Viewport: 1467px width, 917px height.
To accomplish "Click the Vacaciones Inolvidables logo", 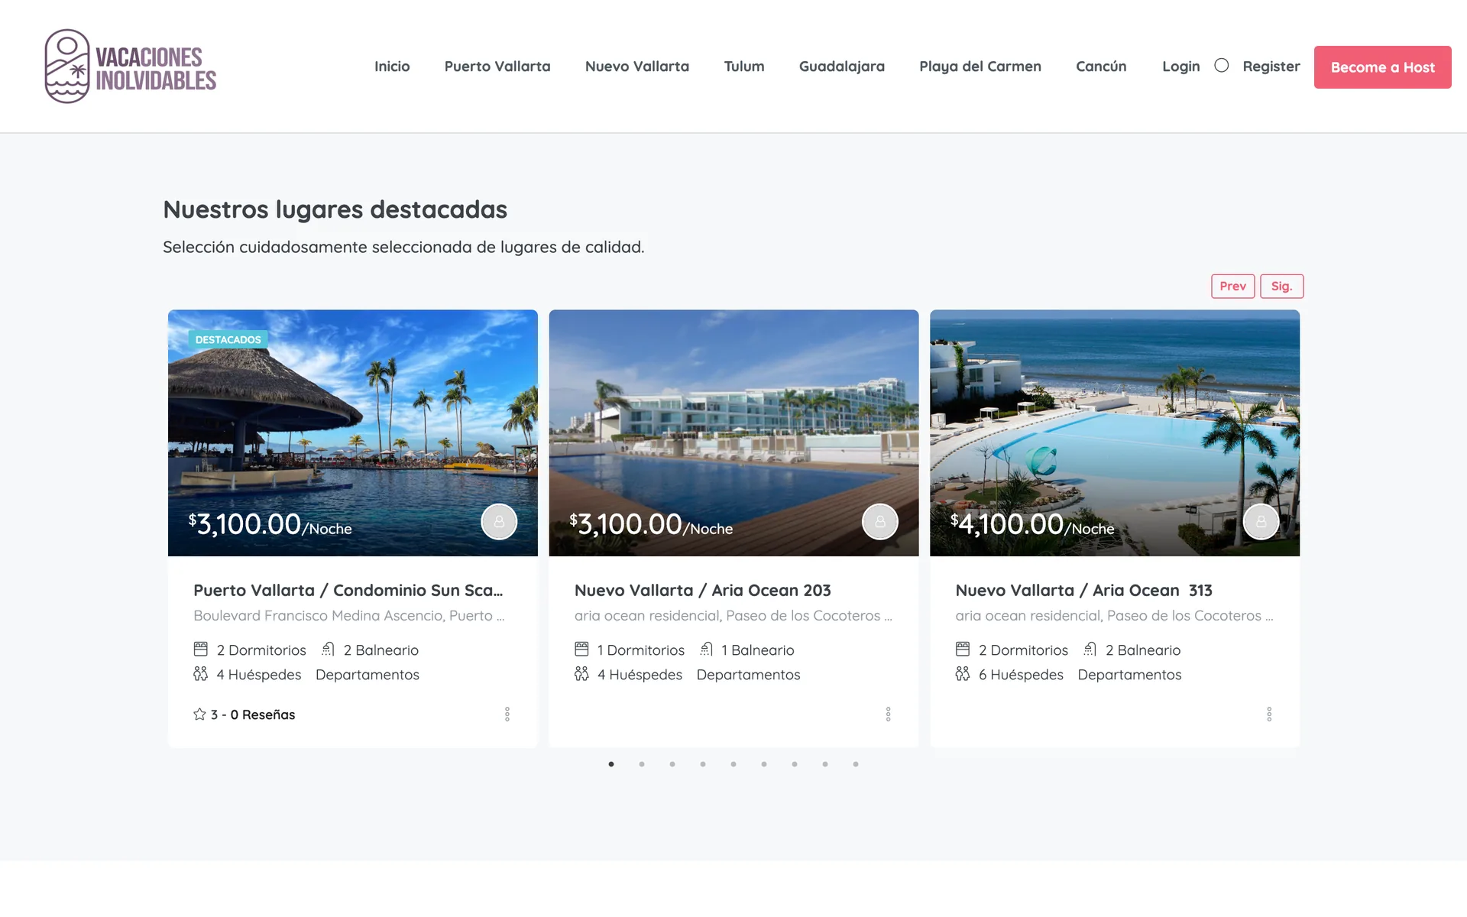I will pyautogui.click(x=131, y=66).
